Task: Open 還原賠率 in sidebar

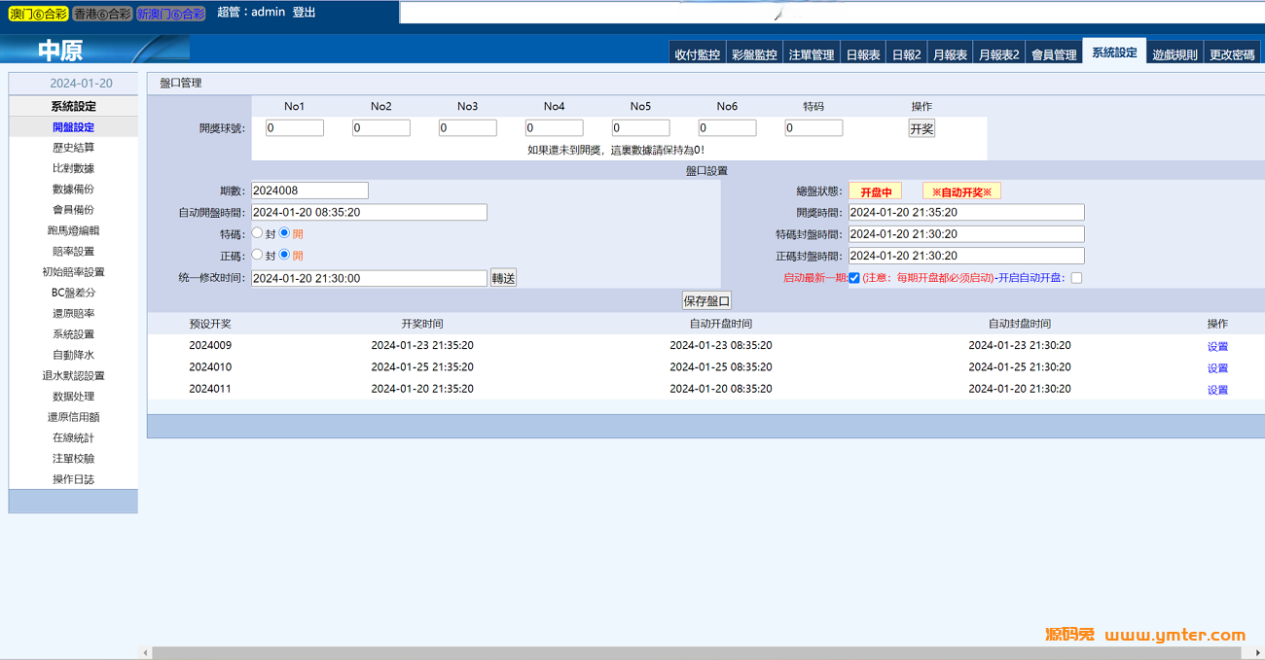Action: pos(73,314)
